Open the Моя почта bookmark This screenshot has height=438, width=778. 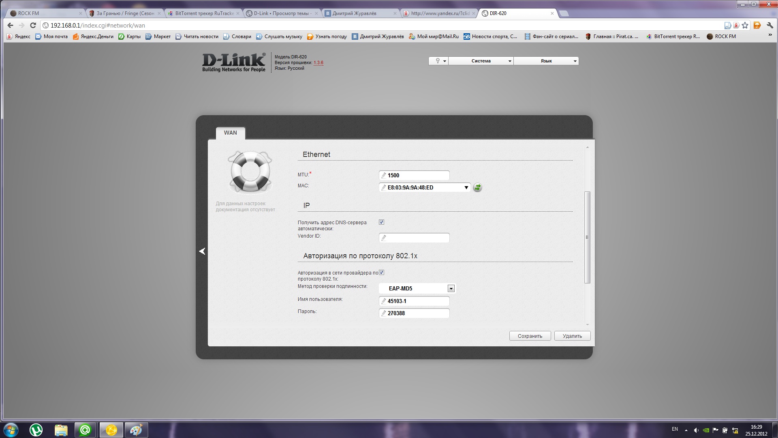click(x=51, y=36)
